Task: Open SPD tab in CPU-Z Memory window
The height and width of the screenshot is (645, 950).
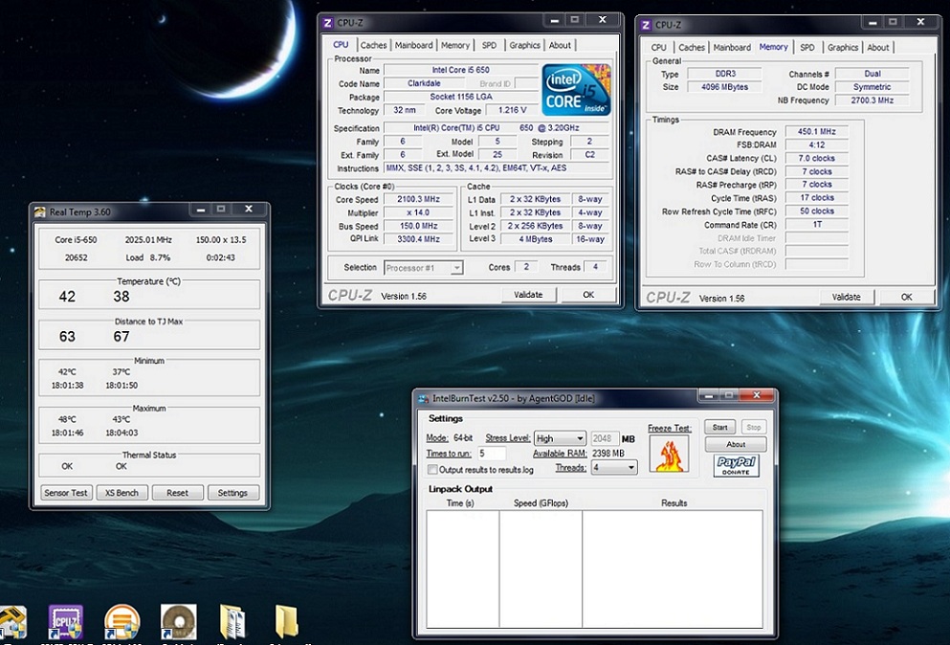Action: pos(807,47)
